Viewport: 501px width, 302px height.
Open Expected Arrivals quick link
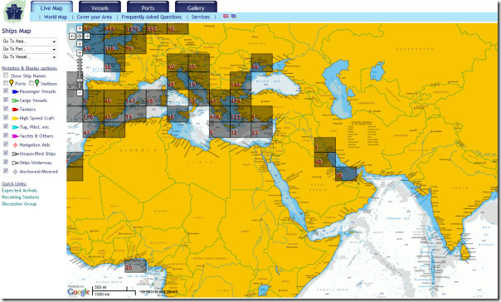(x=19, y=191)
